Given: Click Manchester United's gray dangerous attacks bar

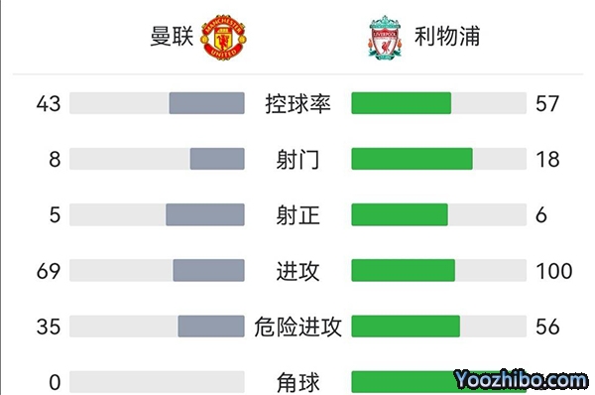Looking at the screenshot, I should [211, 327].
